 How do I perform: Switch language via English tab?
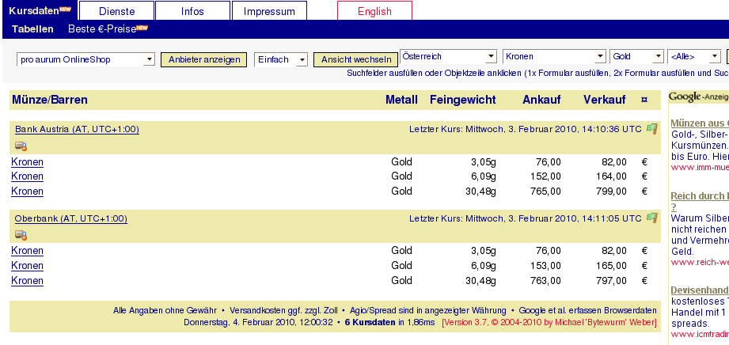[x=374, y=11]
